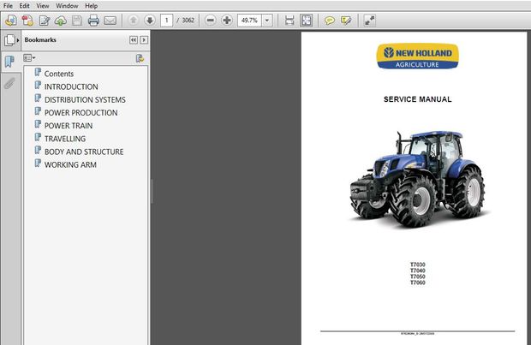Click the zoom out minus button
Screen dimensions: 531x345
coord(211,21)
